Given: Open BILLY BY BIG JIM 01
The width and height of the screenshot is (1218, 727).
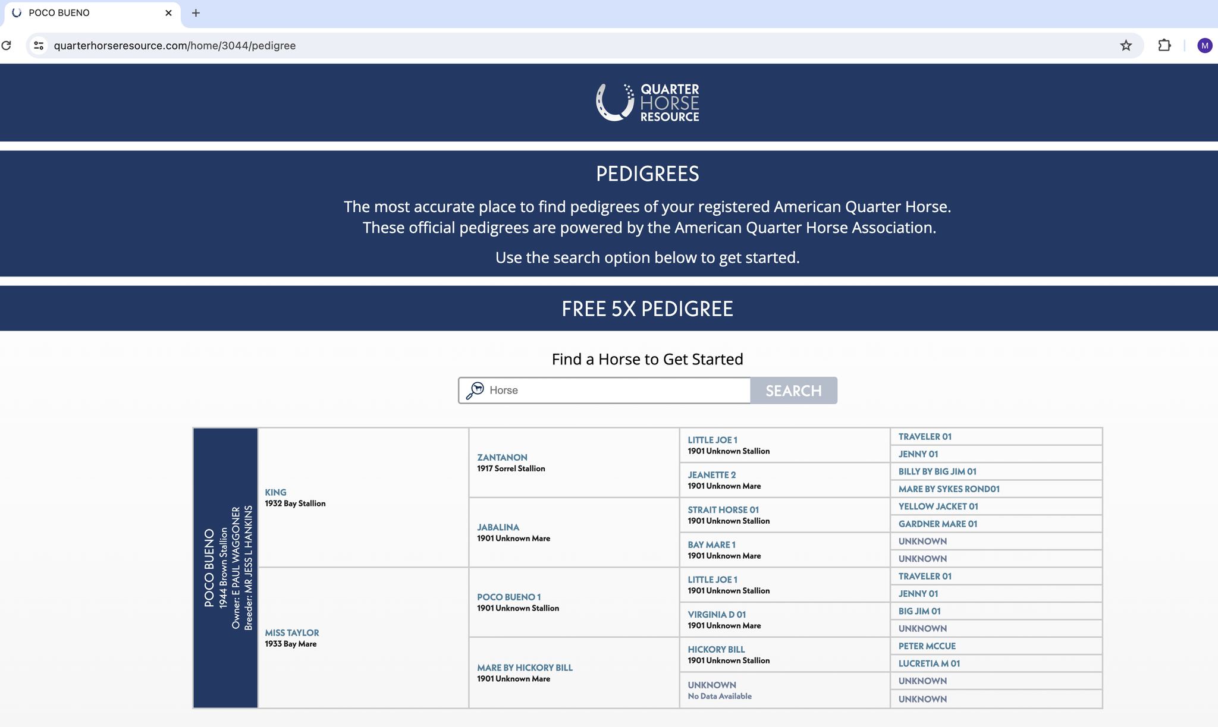Looking at the screenshot, I should pos(937,471).
